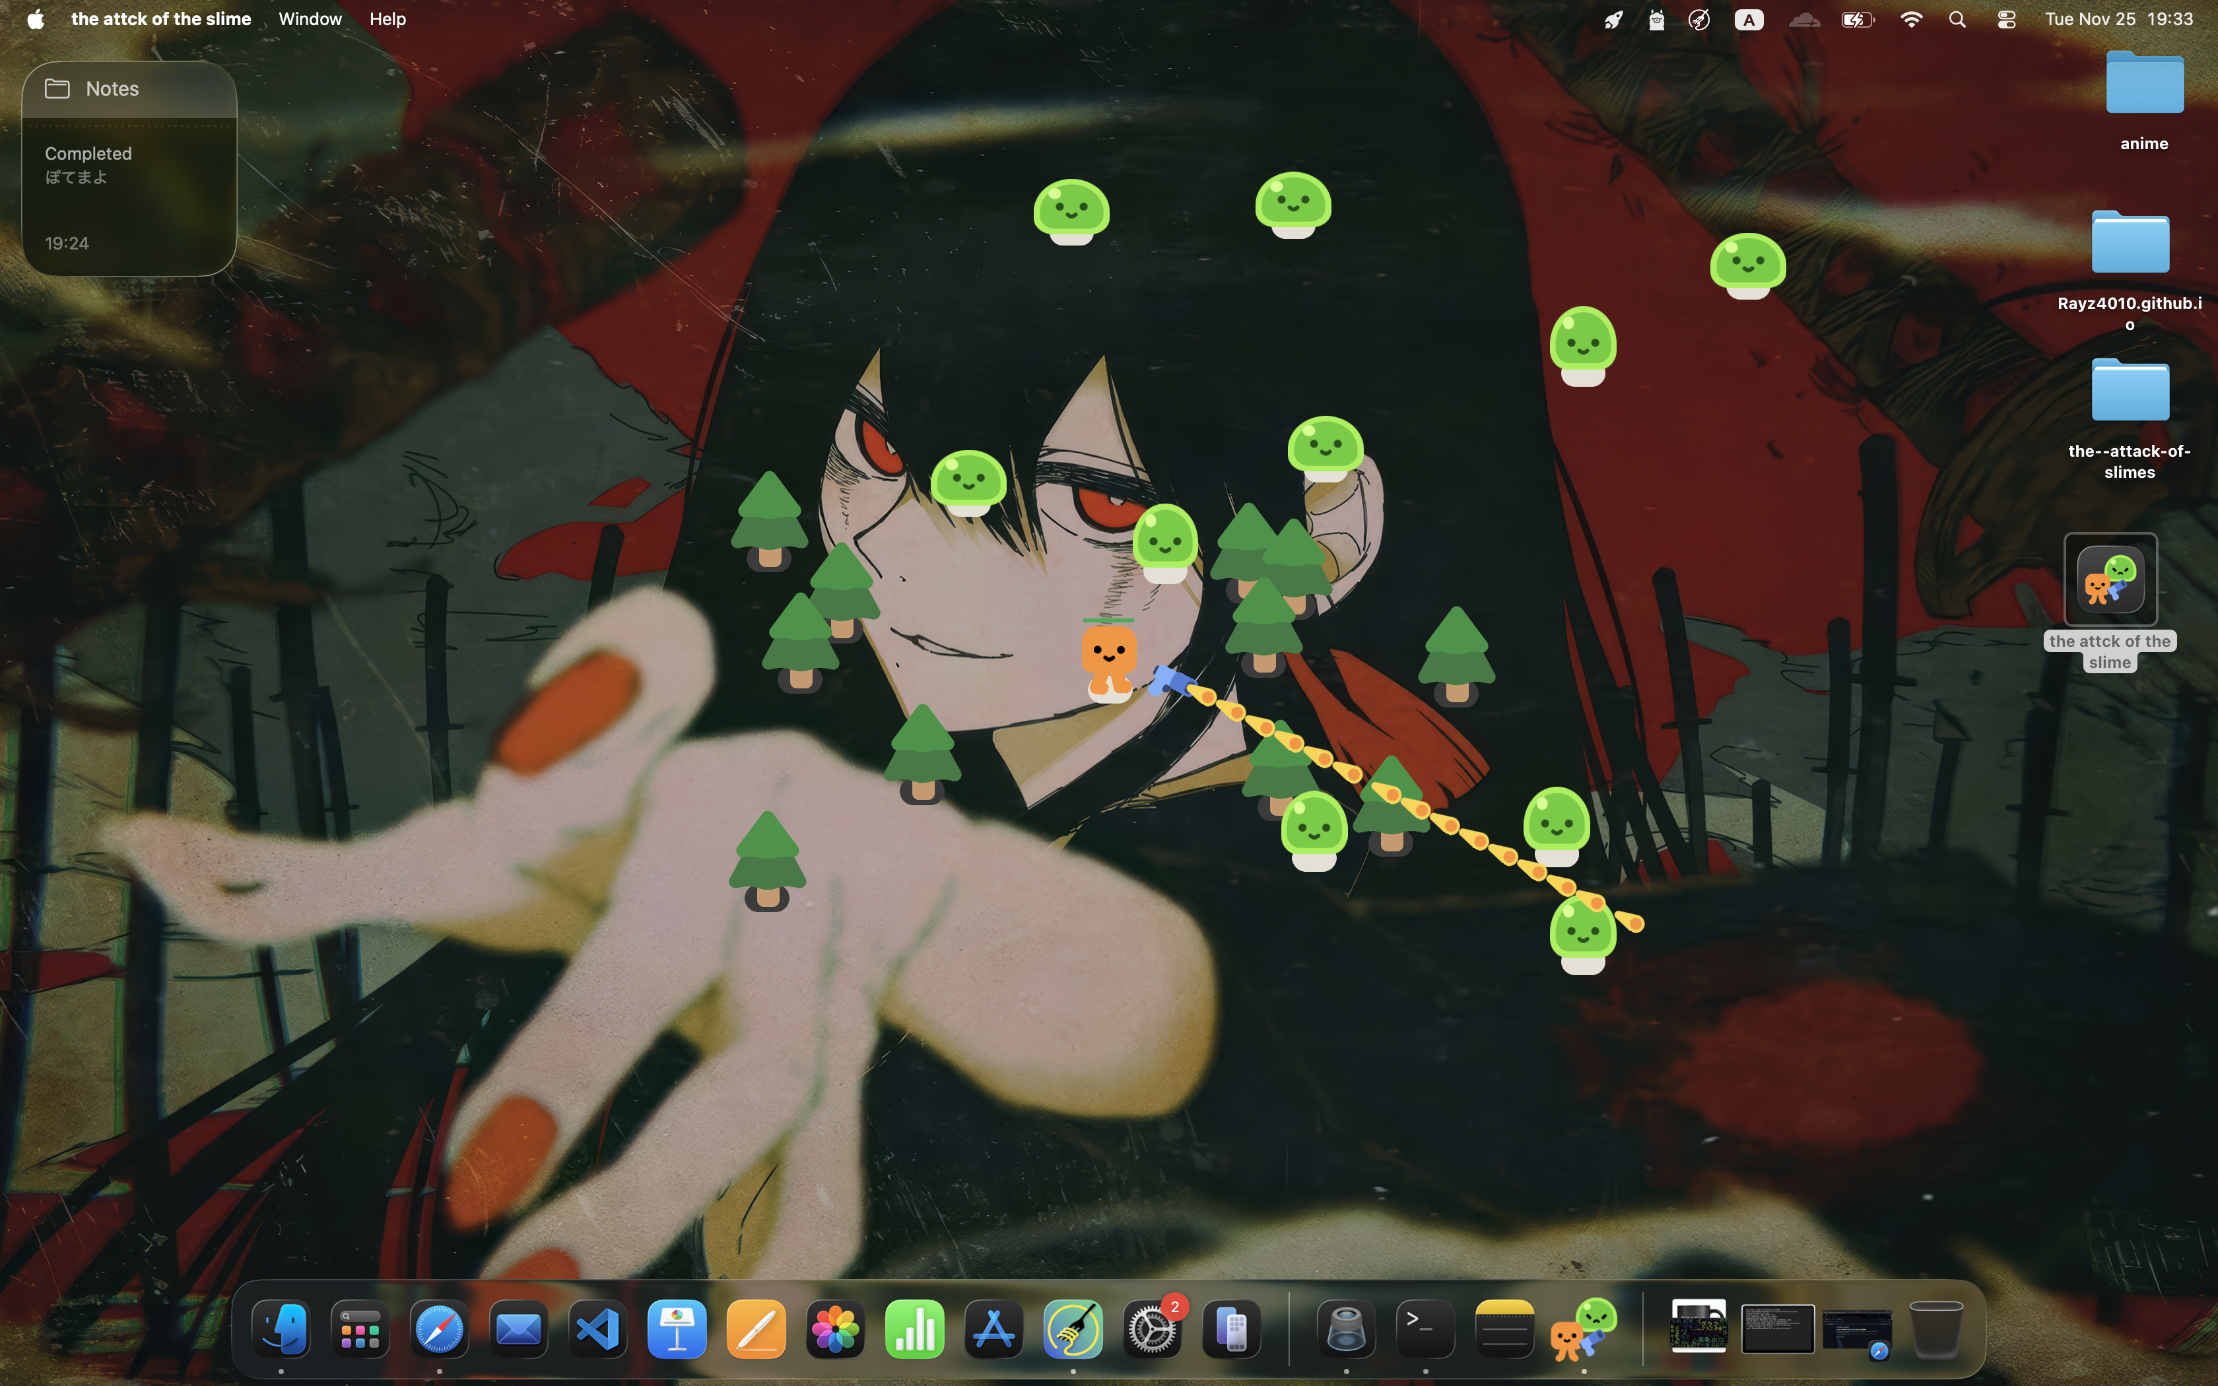Open Visual Studio Code from dock

597,1329
